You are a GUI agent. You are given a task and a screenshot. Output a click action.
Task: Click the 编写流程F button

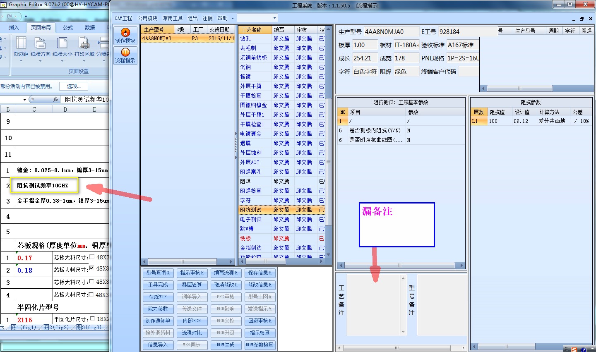[226, 273]
